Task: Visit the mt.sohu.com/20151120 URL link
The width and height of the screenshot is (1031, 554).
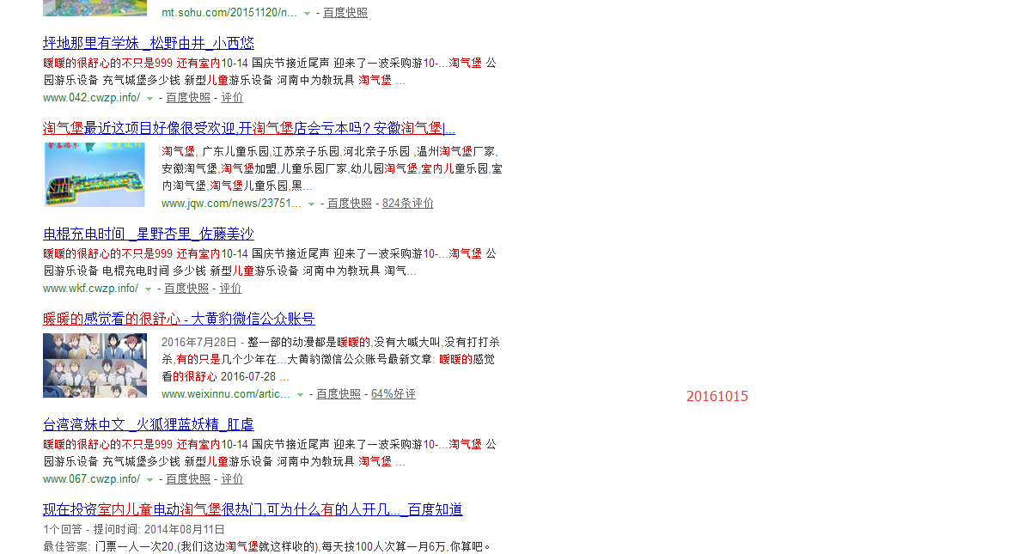Action: pos(229,13)
